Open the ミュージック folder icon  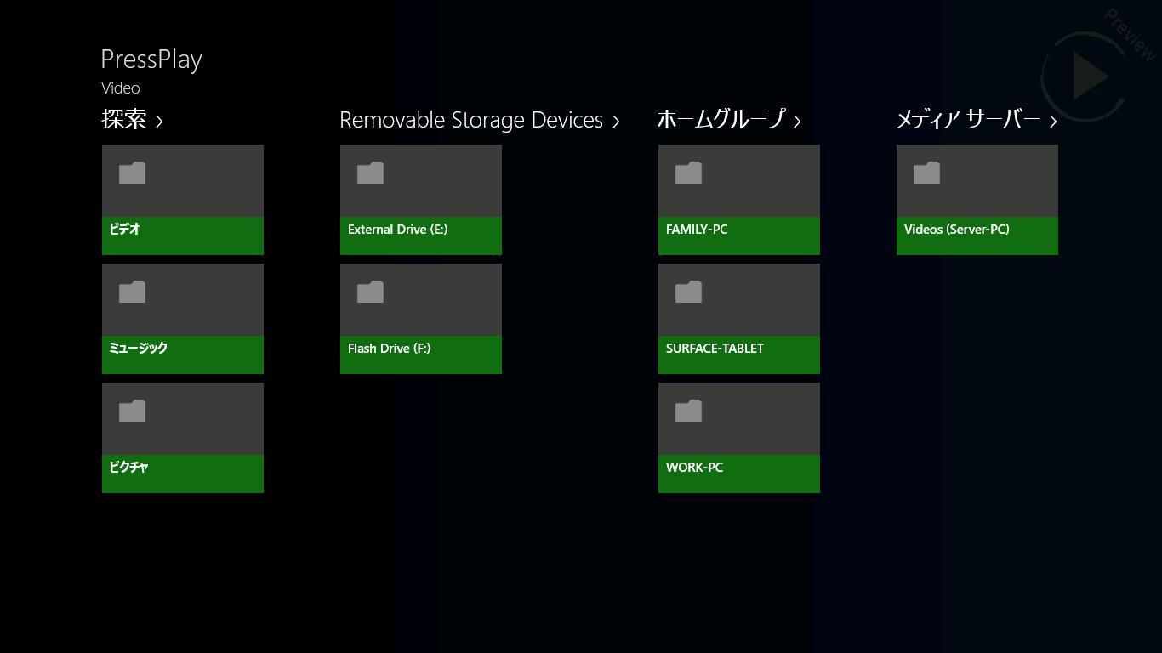132,292
